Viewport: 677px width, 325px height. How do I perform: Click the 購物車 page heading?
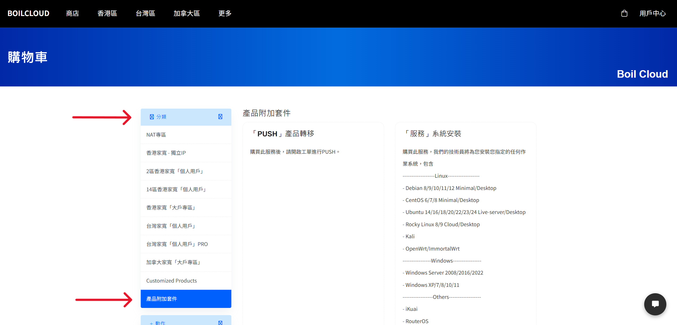point(28,57)
